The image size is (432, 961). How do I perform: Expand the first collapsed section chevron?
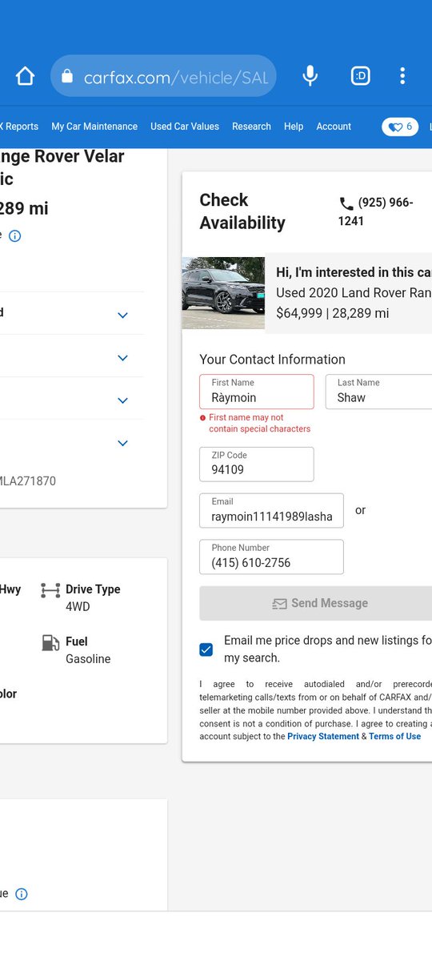click(x=122, y=316)
